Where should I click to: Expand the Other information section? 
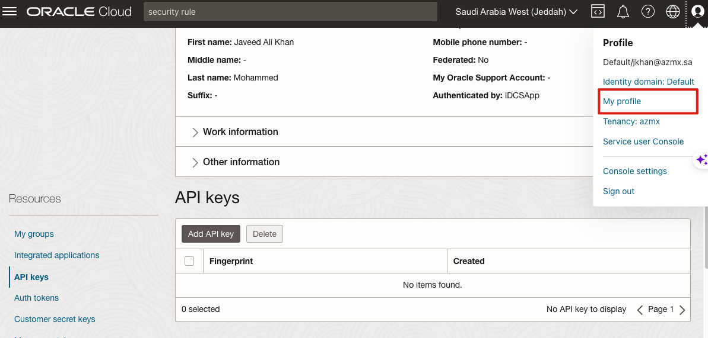pos(241,162)
